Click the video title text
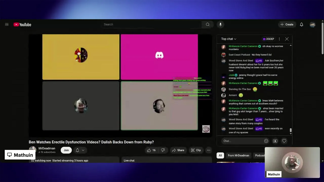Viewport: 324px width, 182px height. [91, 142]
